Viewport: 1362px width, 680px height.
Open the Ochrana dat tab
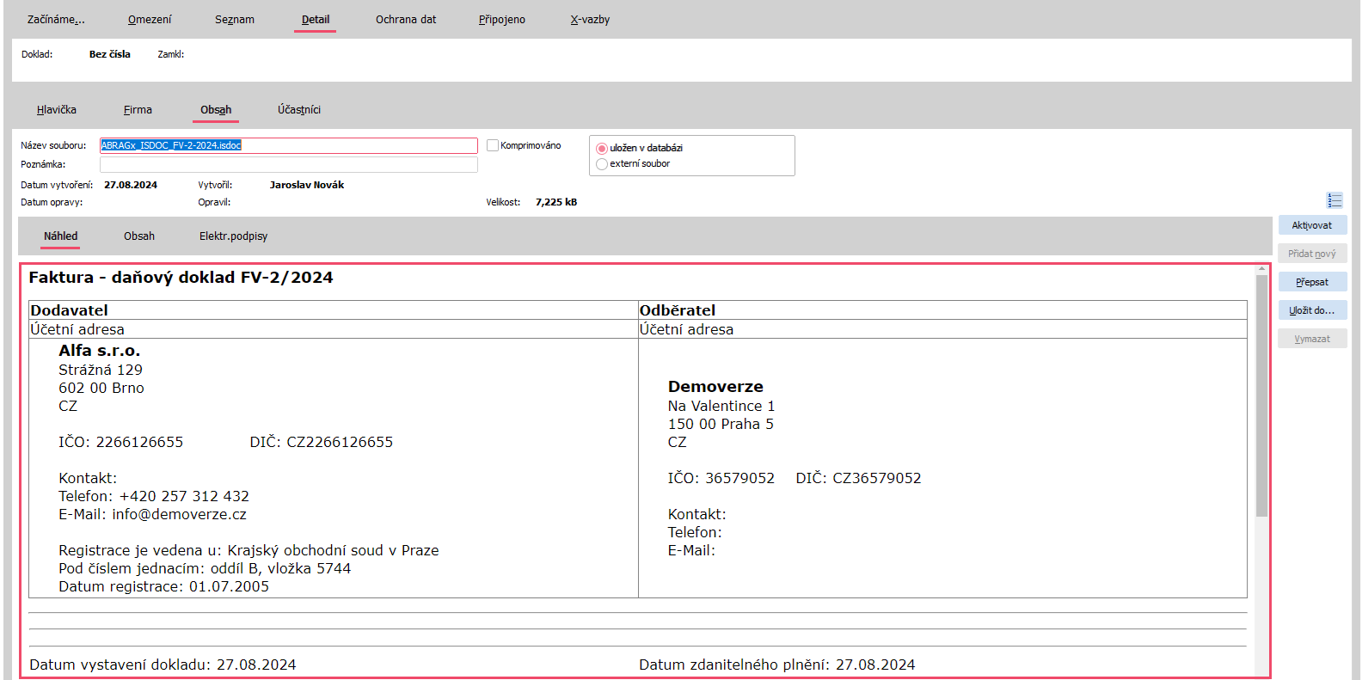click(x=406, y=20)
